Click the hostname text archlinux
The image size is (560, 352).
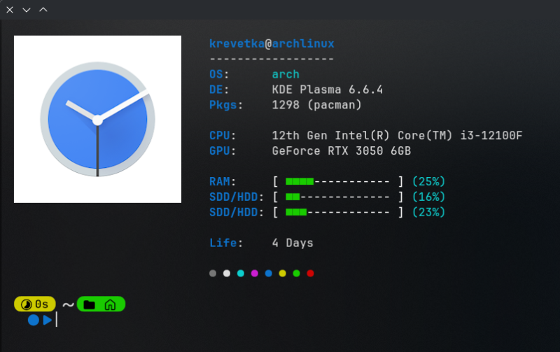pyautogui.click(x=303, y=43)
